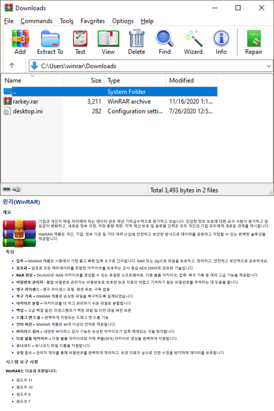274x411 pixels.
Task: Click the drive icon in status bar
Action: pos(7,189)
